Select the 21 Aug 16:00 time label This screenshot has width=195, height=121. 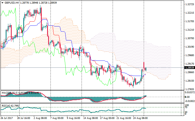click(124, 118)
